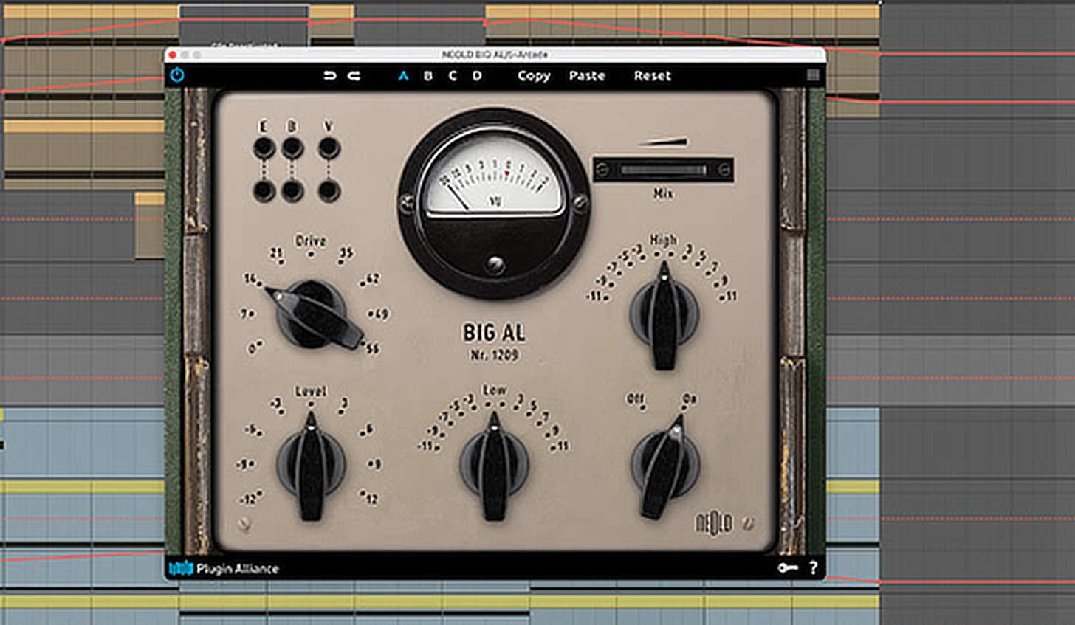1075x625 pixels.
Task: Set the switch to On label
Action: [x=690, y=399]
